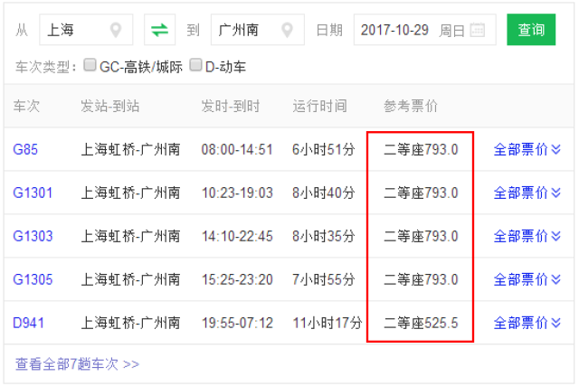View all 7 trains via 查看全部7趟车次
The height and width of the screenshot is (386, 579).
click(77, 364)
